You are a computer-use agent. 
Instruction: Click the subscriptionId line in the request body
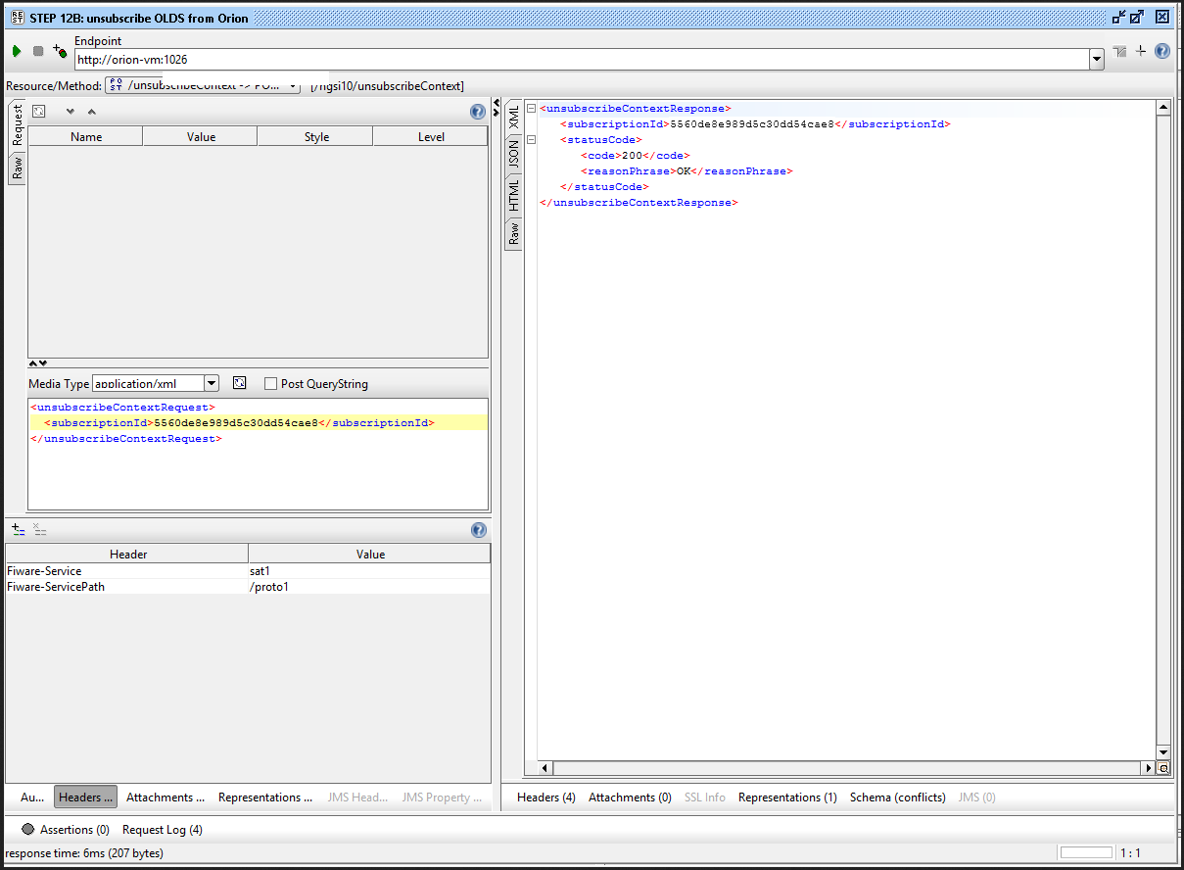click(x=259, y=423)
